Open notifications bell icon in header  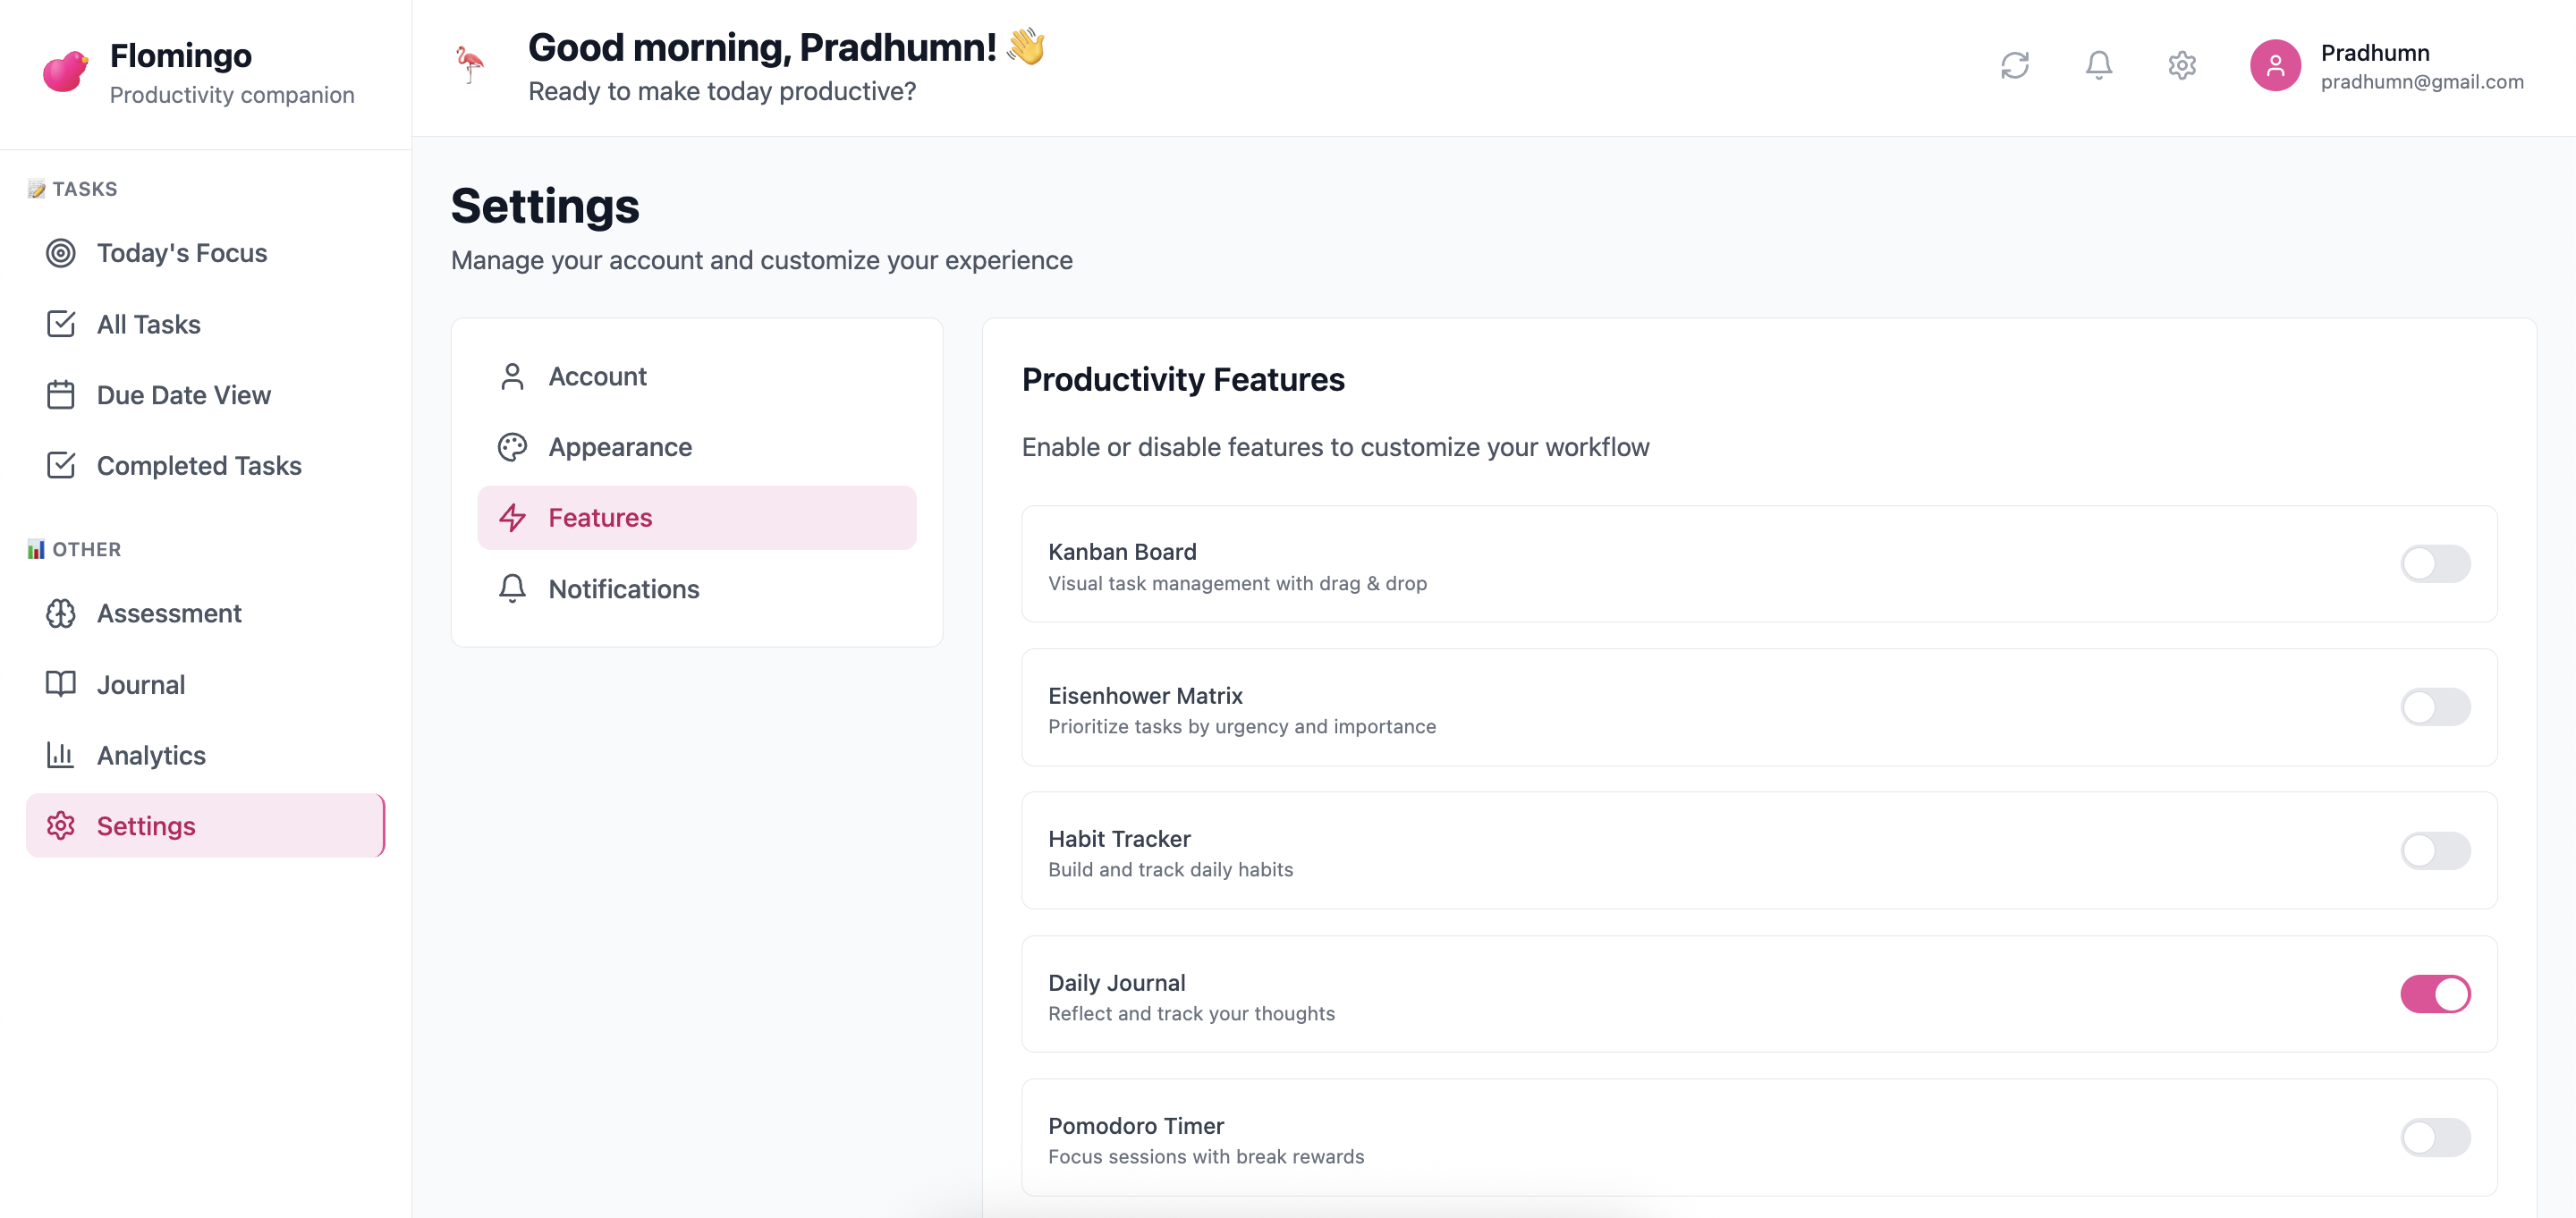2098,66
